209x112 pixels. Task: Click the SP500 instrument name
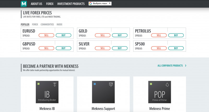[140, 44]
